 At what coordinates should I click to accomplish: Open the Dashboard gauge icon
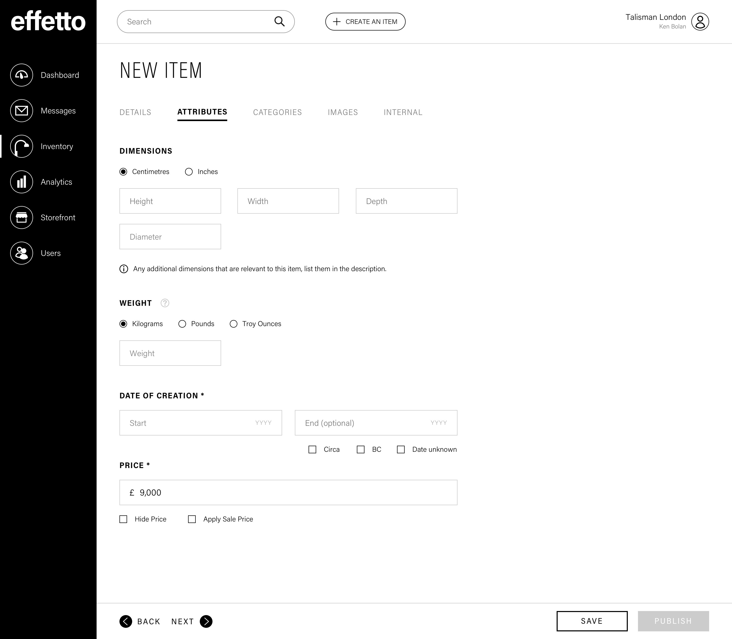[x=22, y=75]
